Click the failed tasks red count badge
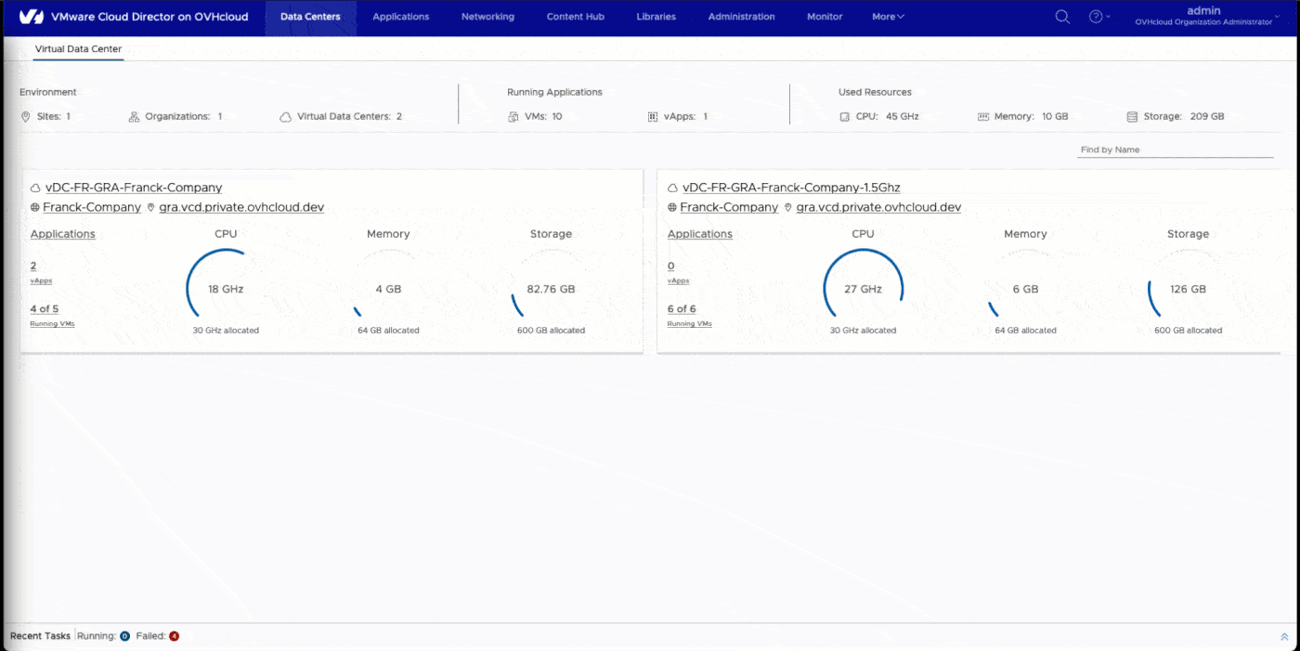1300x651 pixels. coord(174,636)
